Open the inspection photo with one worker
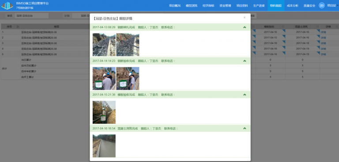 pos(128,78)
